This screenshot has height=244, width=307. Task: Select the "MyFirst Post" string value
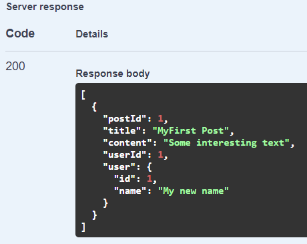tap(191, 131)
